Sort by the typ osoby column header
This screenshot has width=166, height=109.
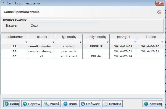pyautogui.click(x=69, y=37)
